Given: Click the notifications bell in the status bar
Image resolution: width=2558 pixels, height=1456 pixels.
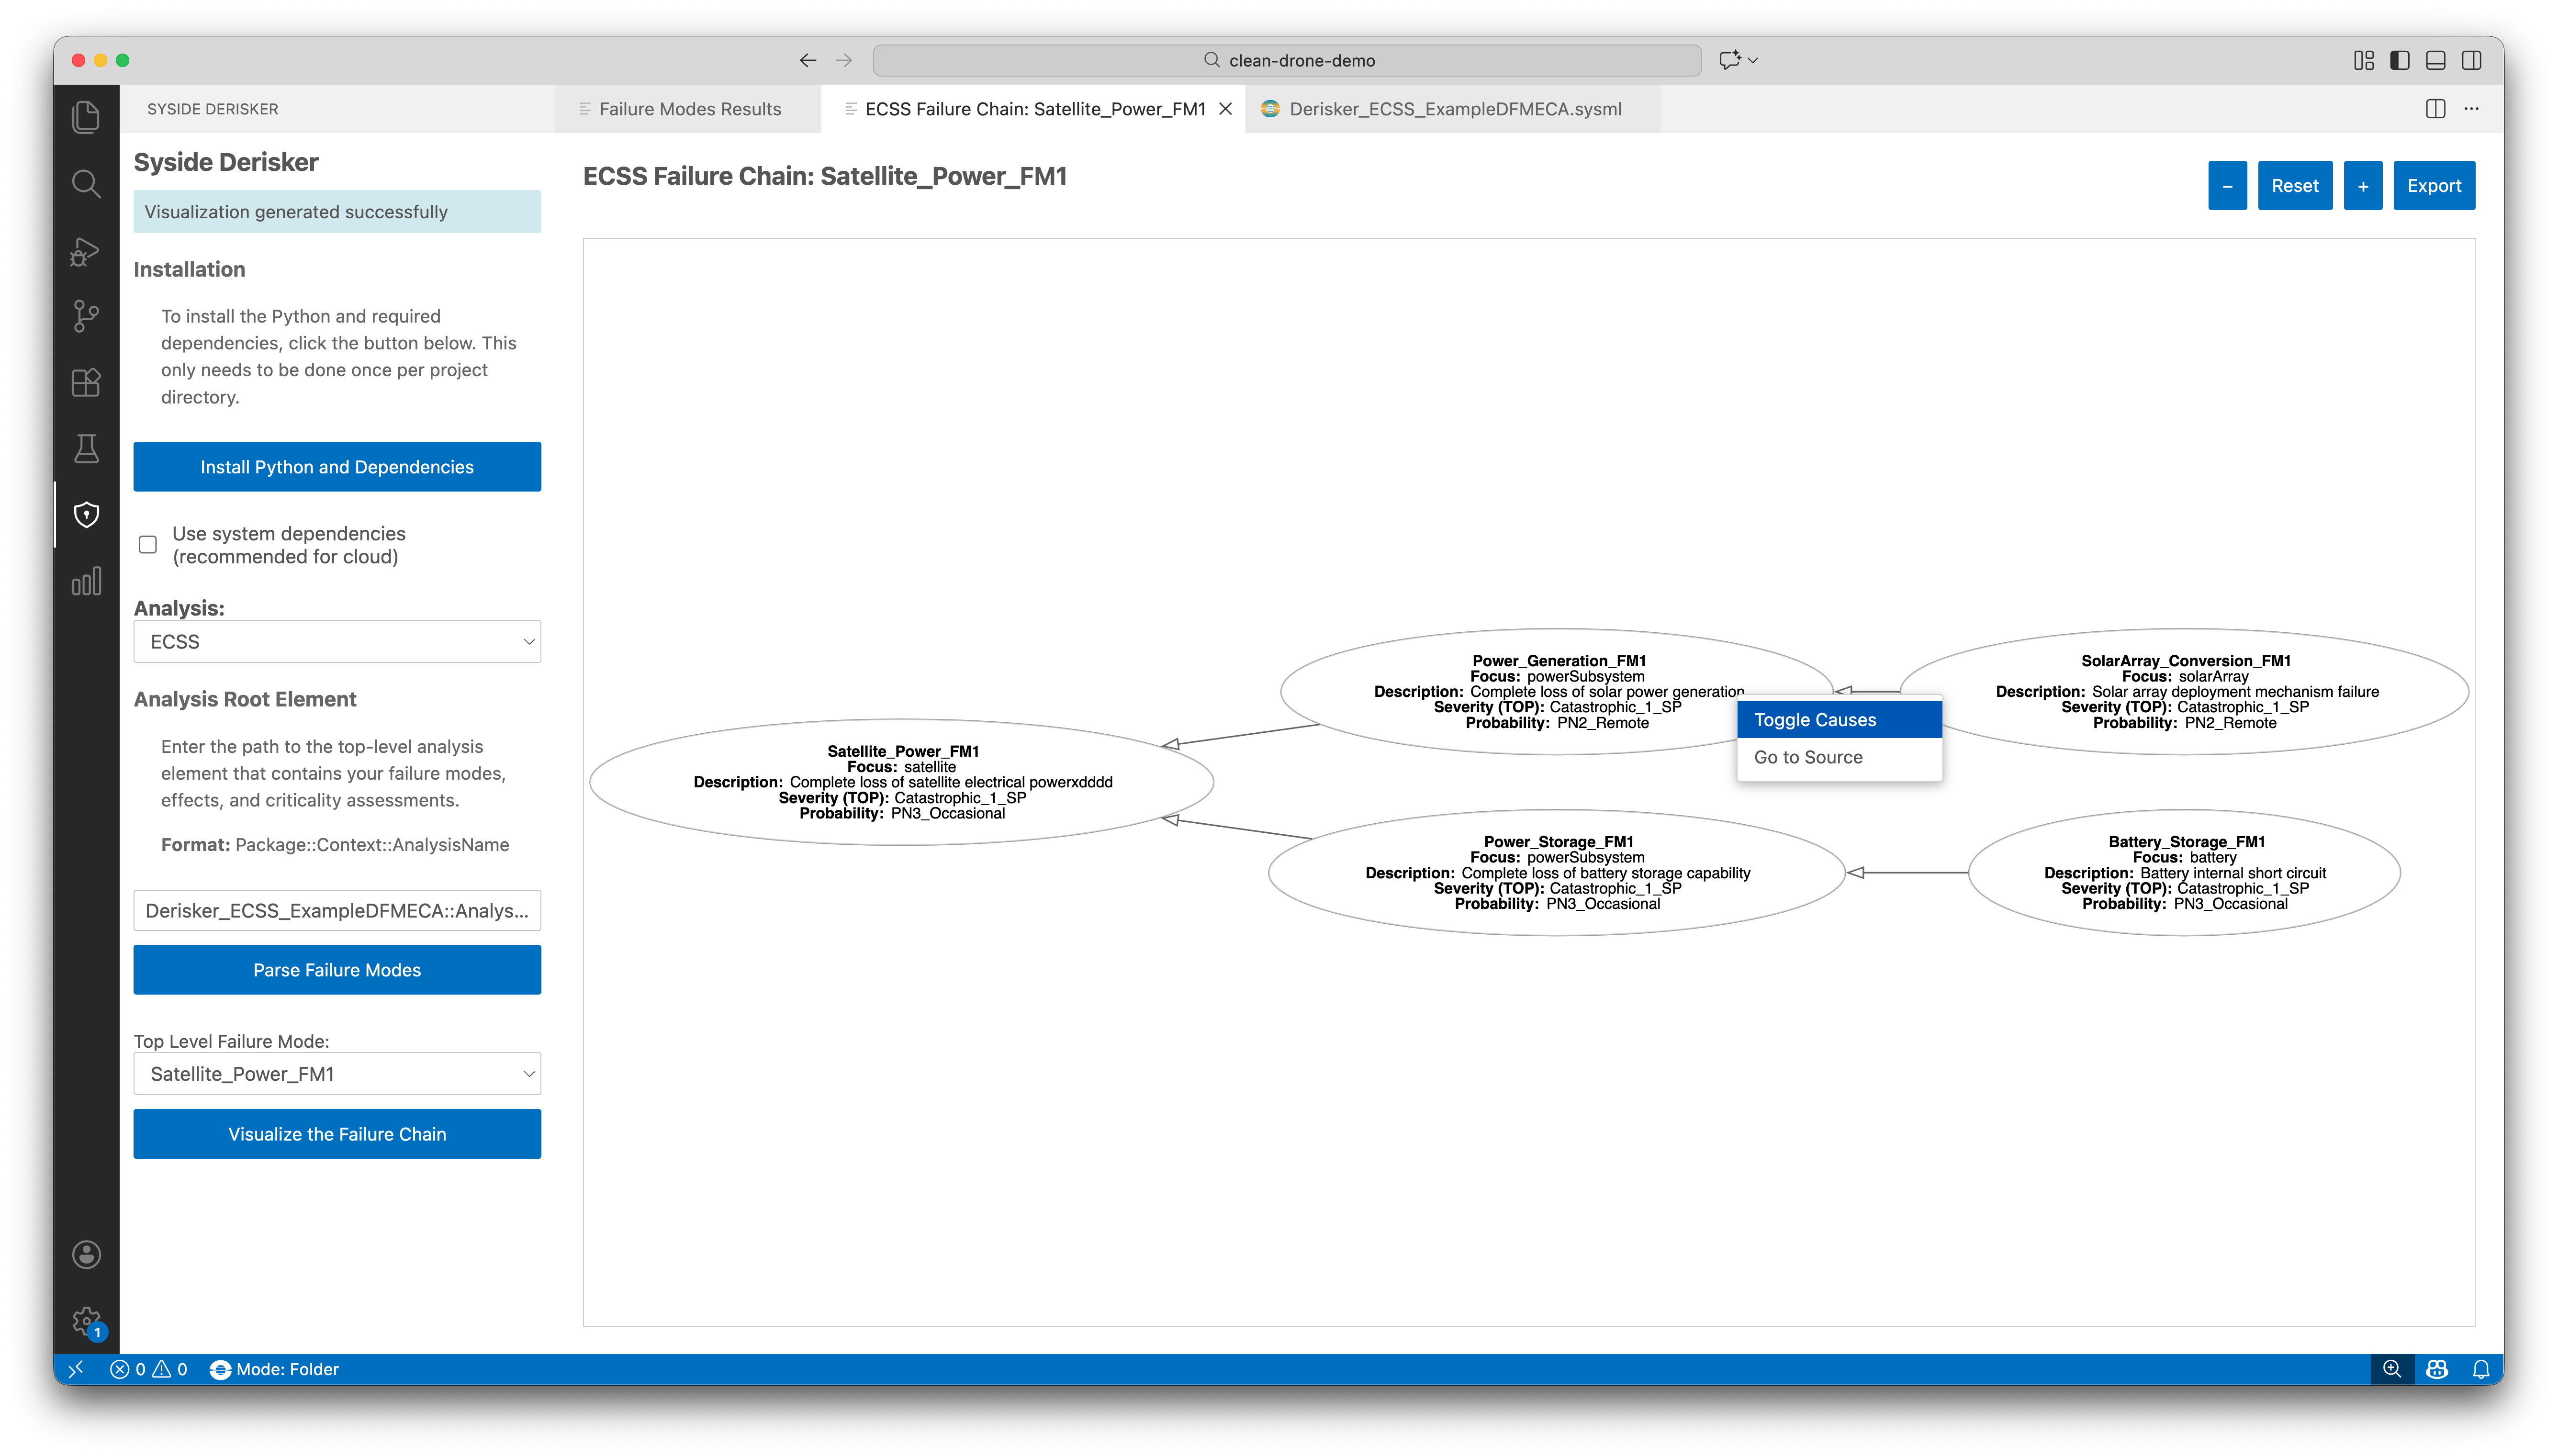Looking at the screenshot, I should pos(2480,1369).
